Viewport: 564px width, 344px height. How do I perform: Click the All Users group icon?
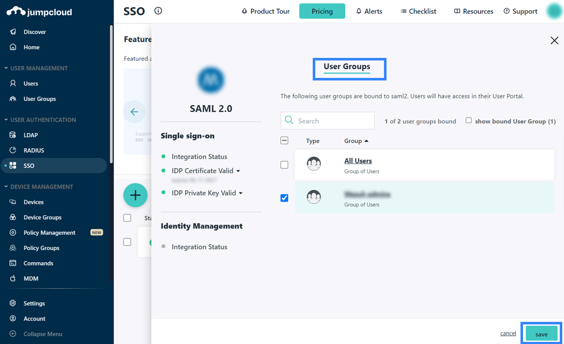click(314, 164)
